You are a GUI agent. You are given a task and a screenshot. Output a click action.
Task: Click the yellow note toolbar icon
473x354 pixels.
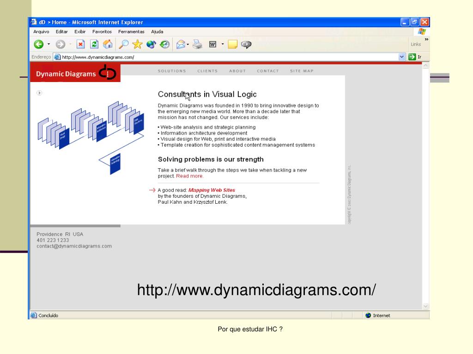pyautogui.click(x=233, y=44)
